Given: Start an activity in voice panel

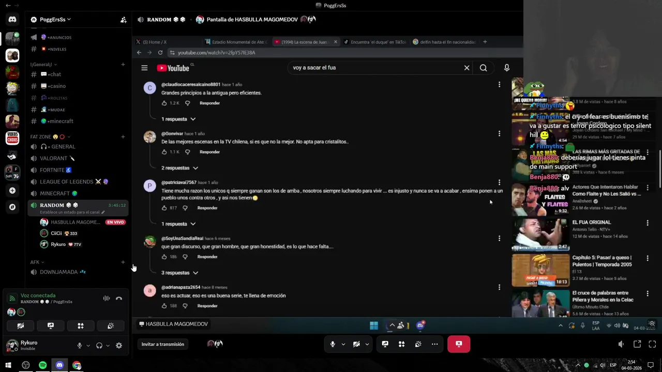Looking at the screenshot, I should pyautogui.click(x=81, y=326).
